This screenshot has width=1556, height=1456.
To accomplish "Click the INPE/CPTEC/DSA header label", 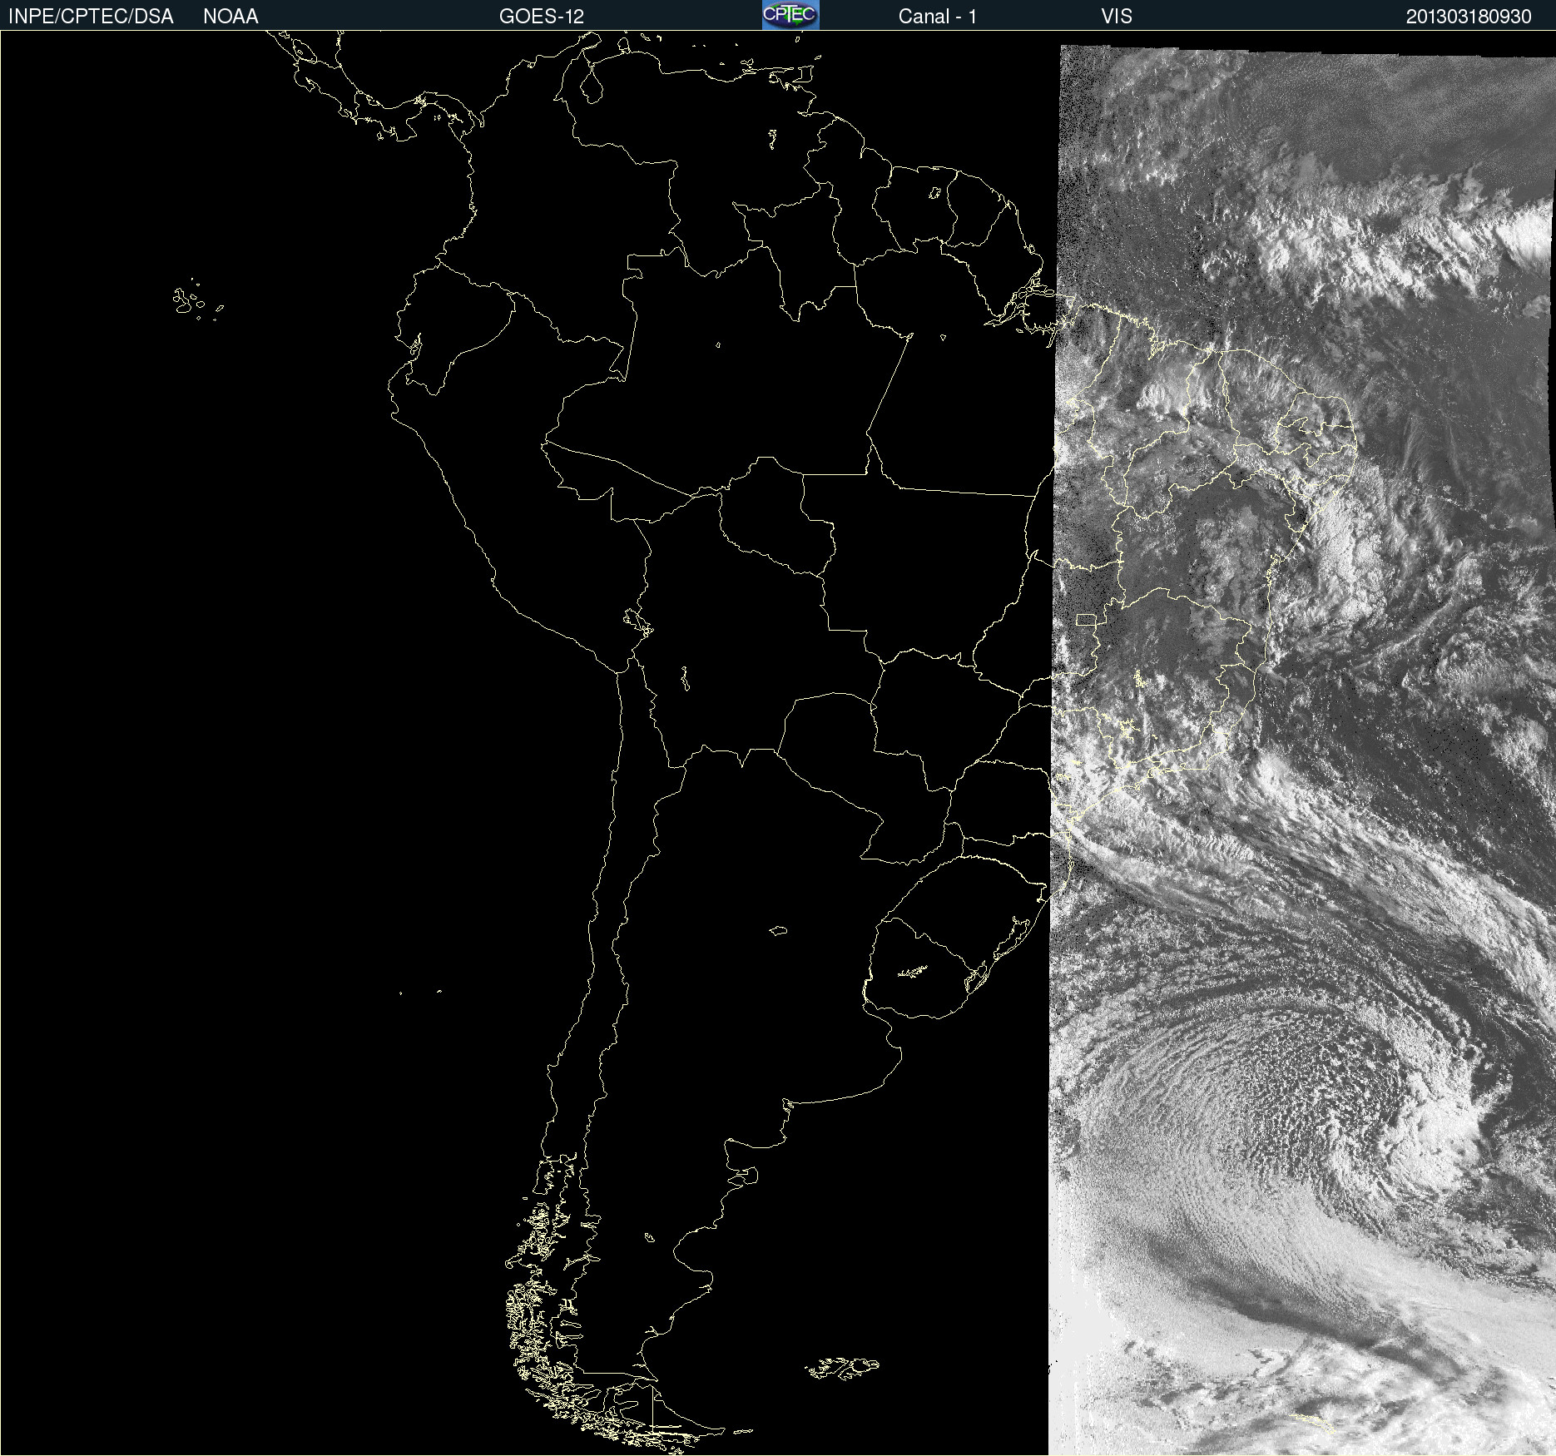I will (x=91, y=16).
